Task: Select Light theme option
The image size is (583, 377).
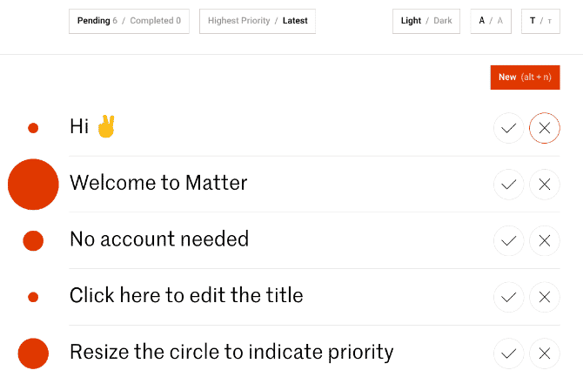Action: [411, 21]
